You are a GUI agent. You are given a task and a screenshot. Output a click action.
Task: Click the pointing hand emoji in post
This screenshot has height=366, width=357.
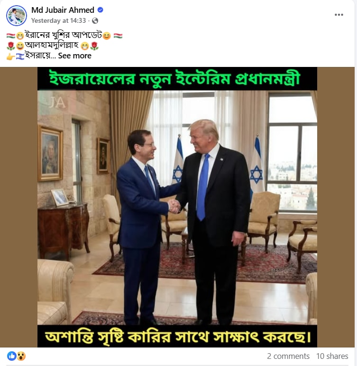[x=10, y=56]
